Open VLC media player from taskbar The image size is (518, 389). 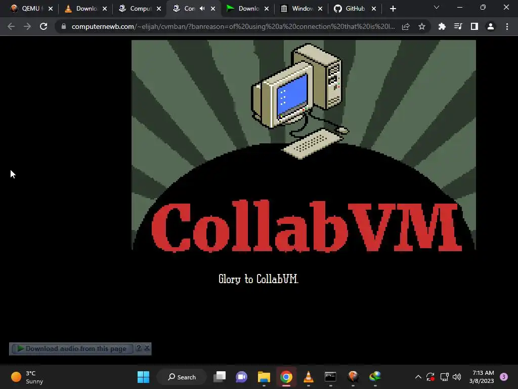308,377
